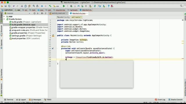Click the onCreate() method breadcrumb
The height and width of the screenshot is (104, 186).
[77, 17]
